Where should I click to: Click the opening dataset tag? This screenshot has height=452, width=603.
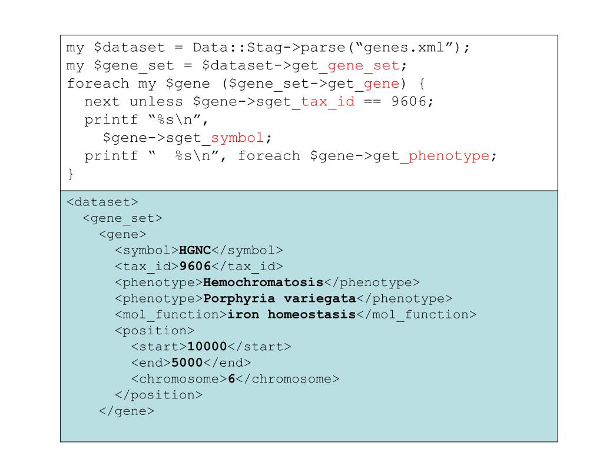coord(102,202)
